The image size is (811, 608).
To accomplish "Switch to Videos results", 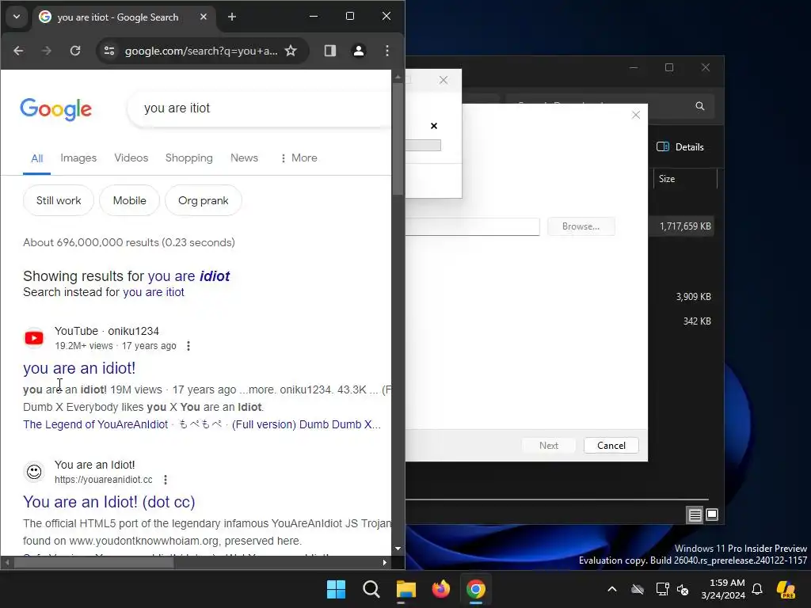I will 131,158.
